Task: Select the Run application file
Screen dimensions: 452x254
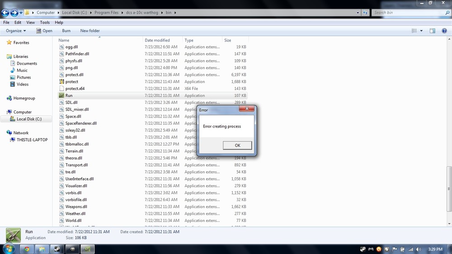Action: pyautogui.click(x=152, y=95)
